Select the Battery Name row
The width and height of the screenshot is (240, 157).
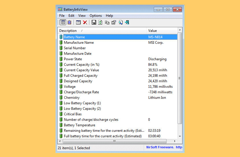pos(118,37)
